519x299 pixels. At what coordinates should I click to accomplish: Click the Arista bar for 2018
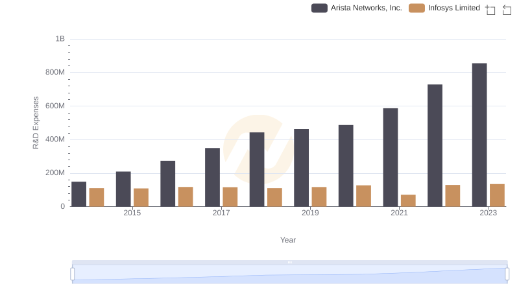pyautogui.click(x=257, y=169)
